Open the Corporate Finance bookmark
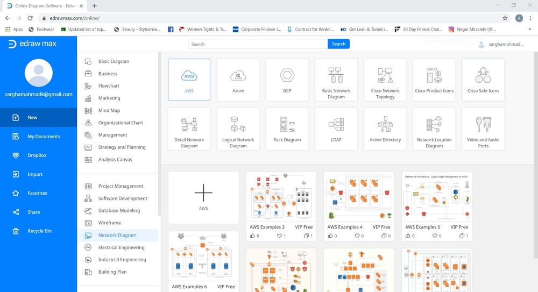Image resolution: width=538 pixels, height=292 pixels. click(x=257, y=30)
